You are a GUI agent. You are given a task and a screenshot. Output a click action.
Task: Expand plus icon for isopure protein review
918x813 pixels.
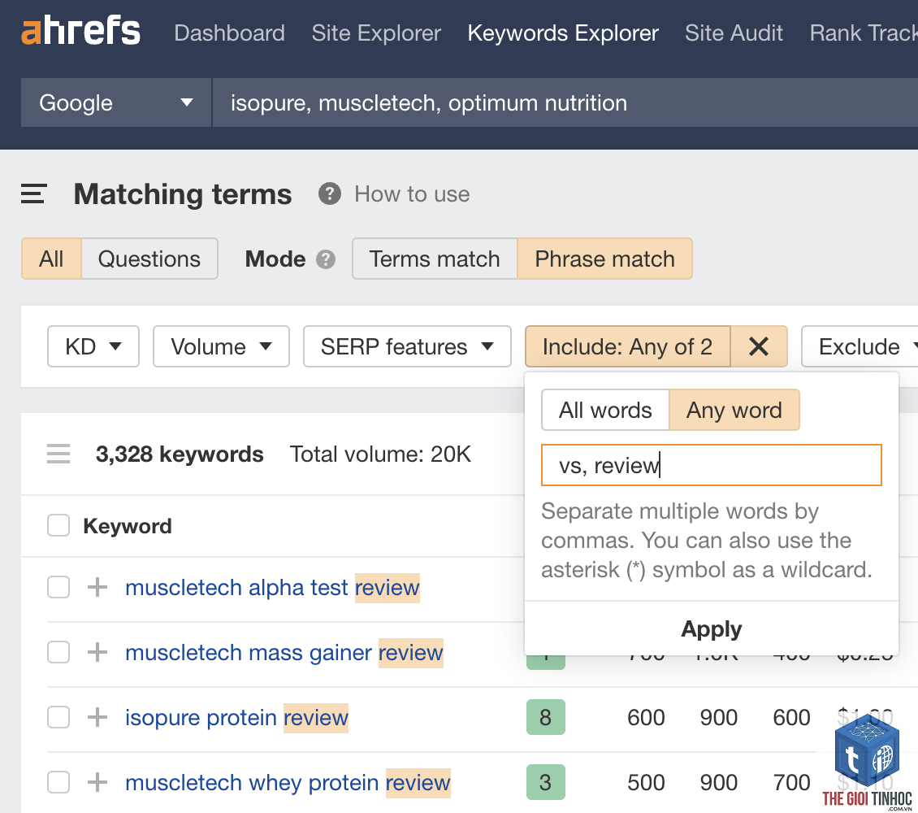click(97, 717)
